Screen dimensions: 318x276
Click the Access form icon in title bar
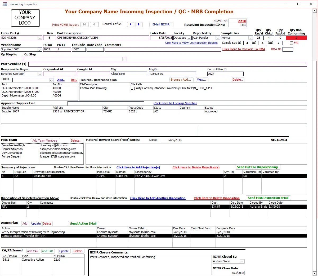(x=5, y=4)
